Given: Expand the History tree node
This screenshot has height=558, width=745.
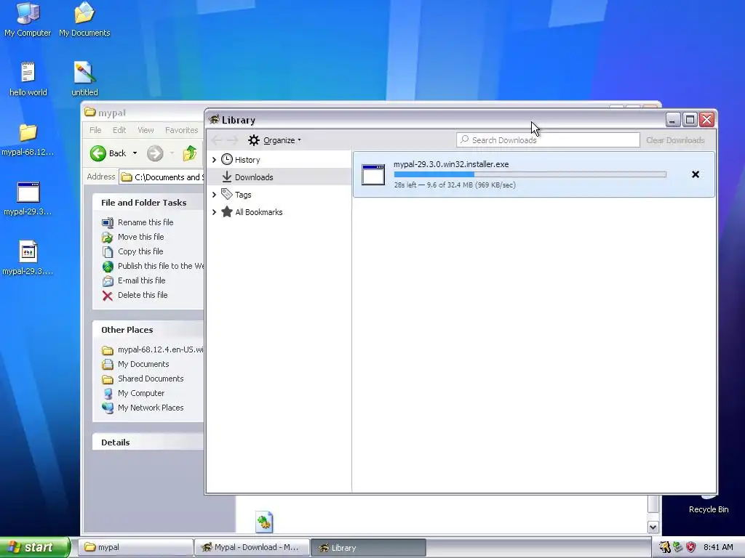Looking at the screenshot, I should point(215,160).
